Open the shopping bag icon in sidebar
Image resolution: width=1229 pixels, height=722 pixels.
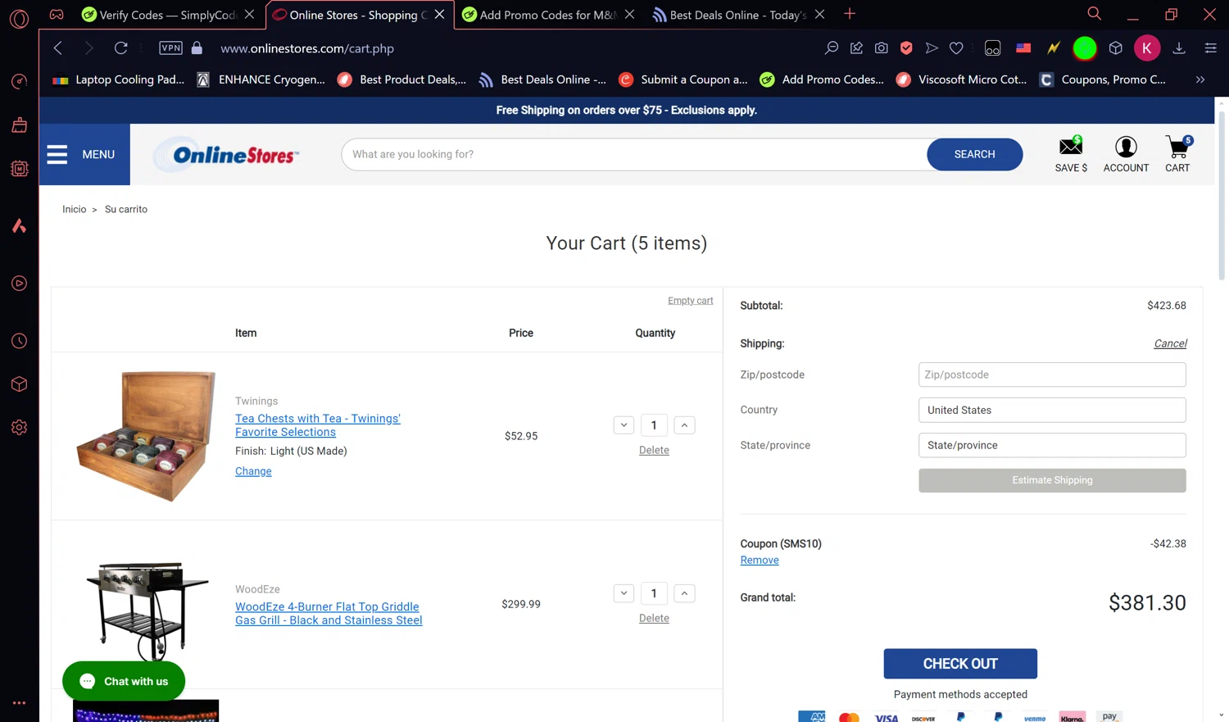click(19, 125)
